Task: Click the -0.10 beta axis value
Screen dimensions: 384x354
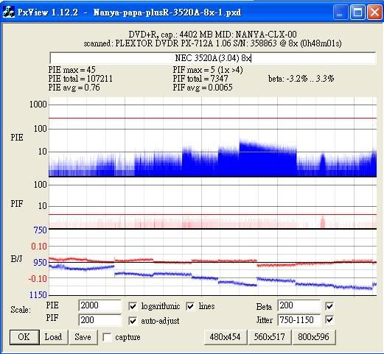Action: click(38, 279)
